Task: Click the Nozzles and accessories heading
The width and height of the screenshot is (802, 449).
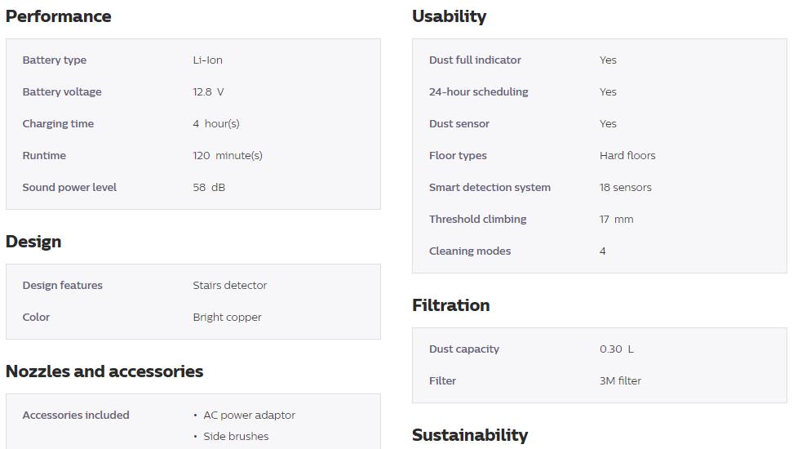Action: coord(104,371)
